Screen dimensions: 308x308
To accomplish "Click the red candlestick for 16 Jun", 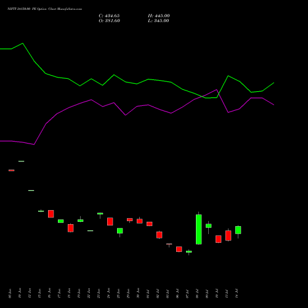I will [51, 214].
